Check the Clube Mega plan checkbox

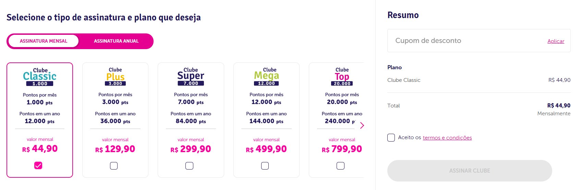point(265,166)
